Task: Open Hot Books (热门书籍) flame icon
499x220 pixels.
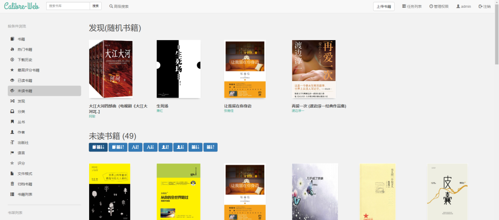Action: [12, 49]
